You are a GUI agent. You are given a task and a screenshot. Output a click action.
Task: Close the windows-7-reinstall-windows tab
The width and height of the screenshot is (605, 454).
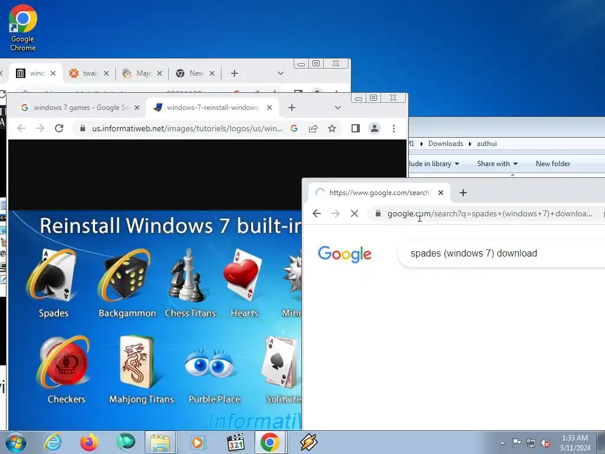[x=269, y=108]
